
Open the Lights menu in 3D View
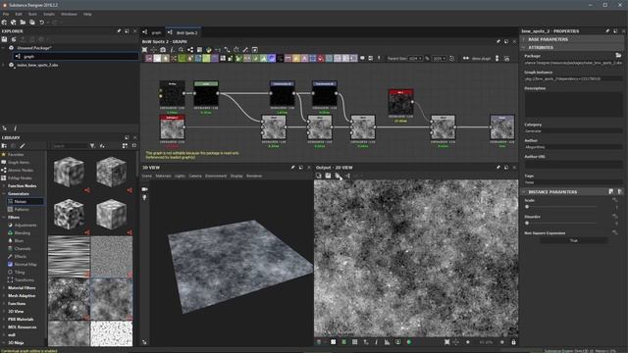coord(180,176)
